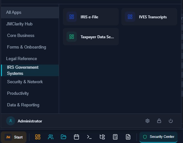The width and height of the screenshot is (183, 143).
Task: Open the document taskbar icon
Action: (128, 137)
